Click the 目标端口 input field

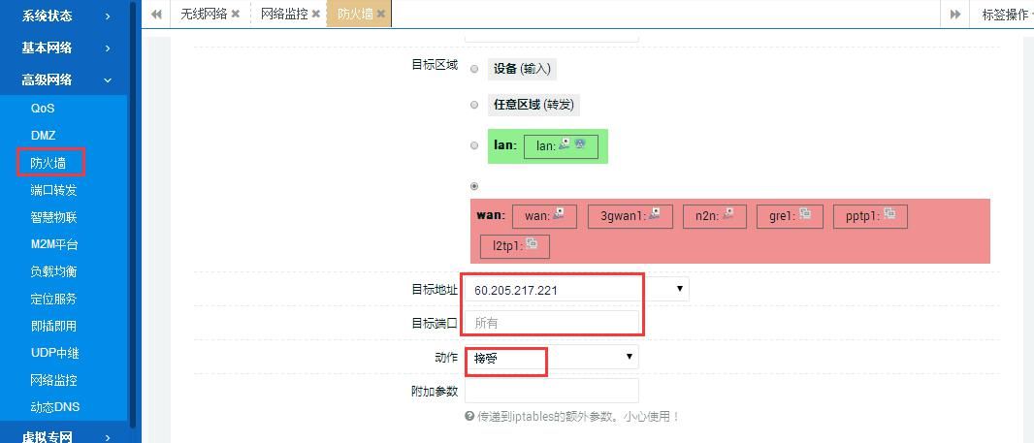(552, 323)
